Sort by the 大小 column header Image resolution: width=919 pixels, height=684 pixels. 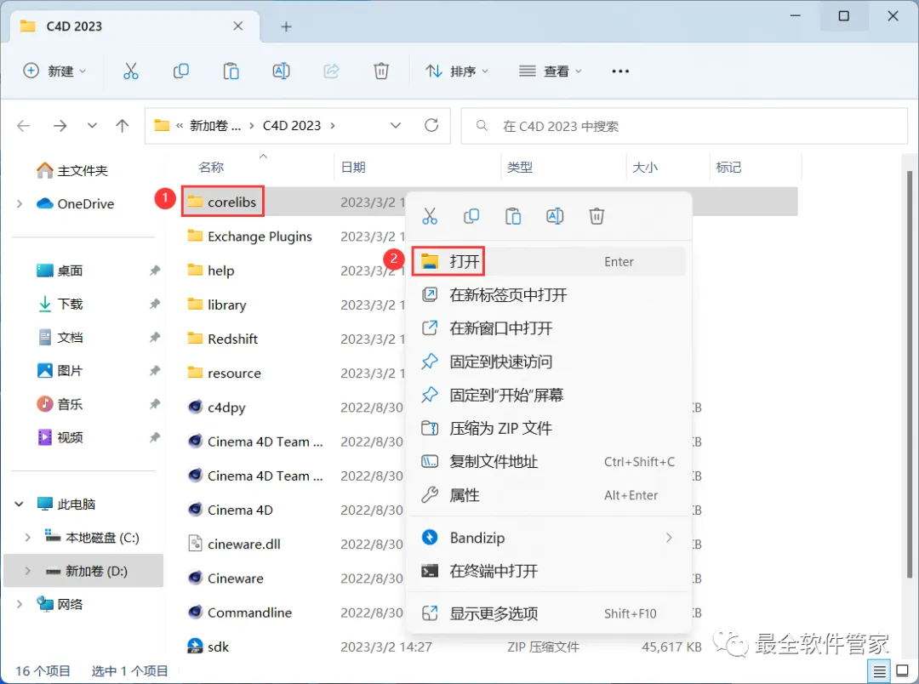coord(645,168)
